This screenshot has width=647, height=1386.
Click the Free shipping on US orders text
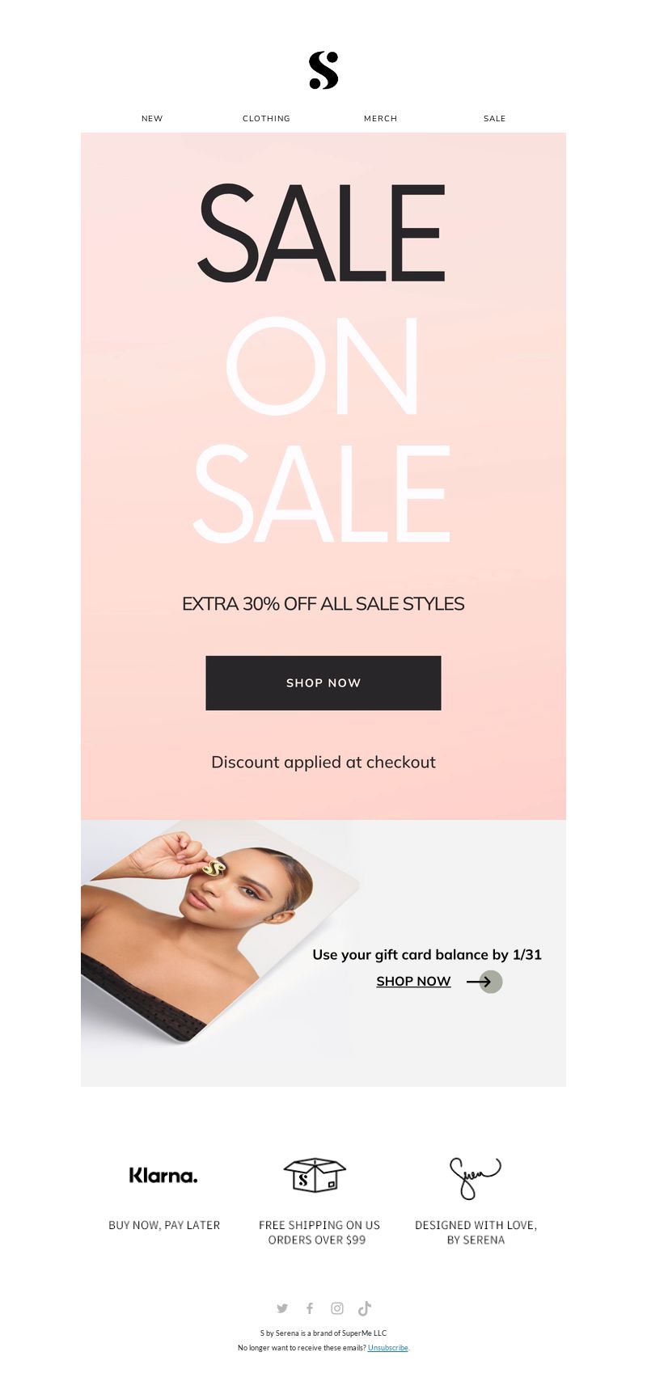click(319, 1232)
